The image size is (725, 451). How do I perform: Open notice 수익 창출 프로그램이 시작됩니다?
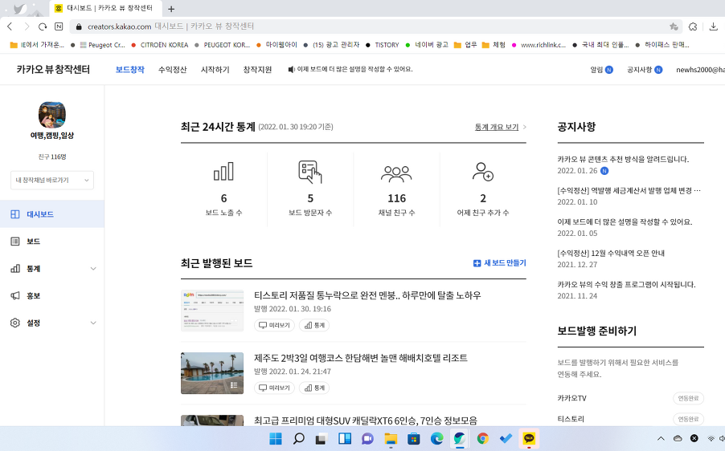click(x=626, y=285)
